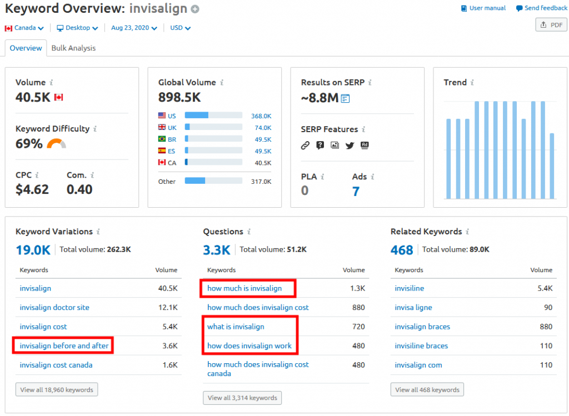Click the info icon beside Com.
This screenshot has width=569, height=416.
92,175
